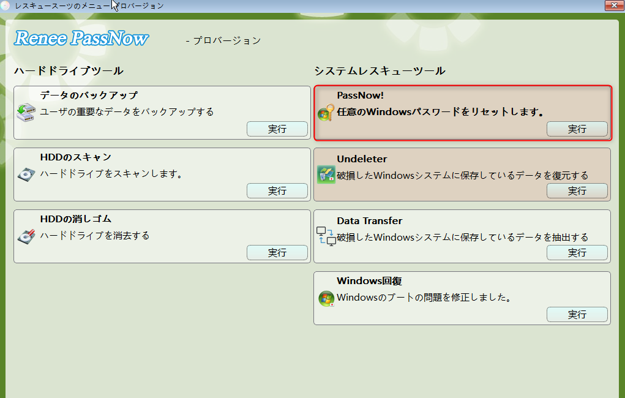Click the PassNow! key icon
The height and width of the screenshot is (398, 625).
point(326,112)
